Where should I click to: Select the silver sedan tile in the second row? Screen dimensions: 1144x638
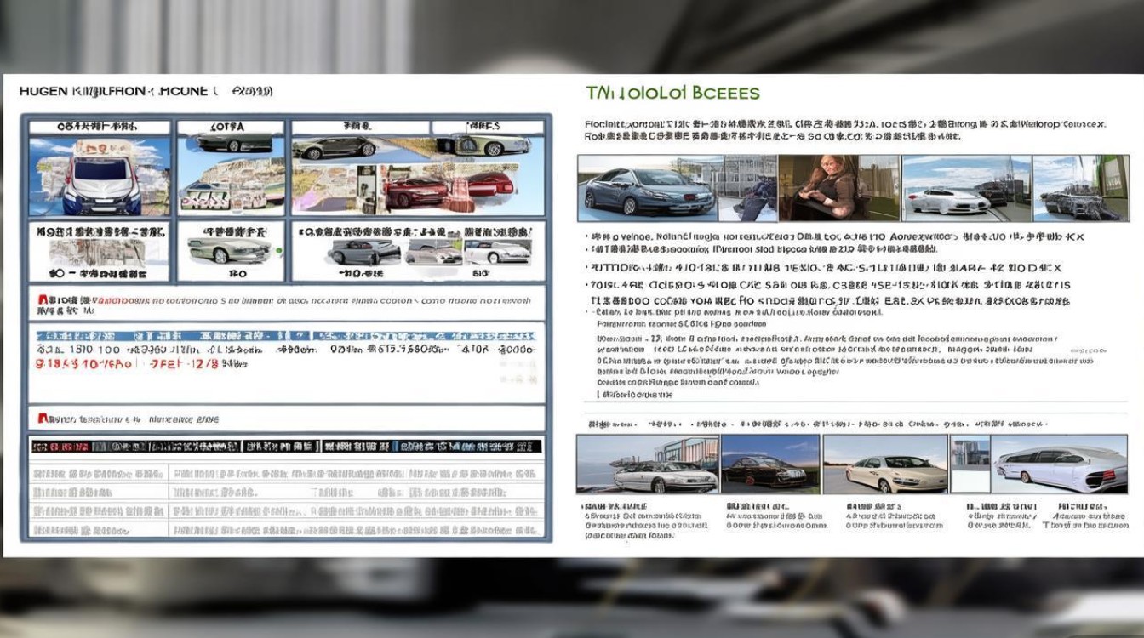[230, 249]
